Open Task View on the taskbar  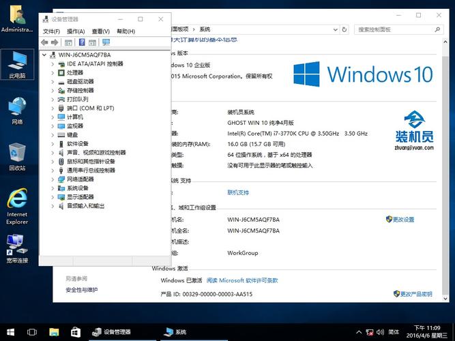tap(32, 332)
